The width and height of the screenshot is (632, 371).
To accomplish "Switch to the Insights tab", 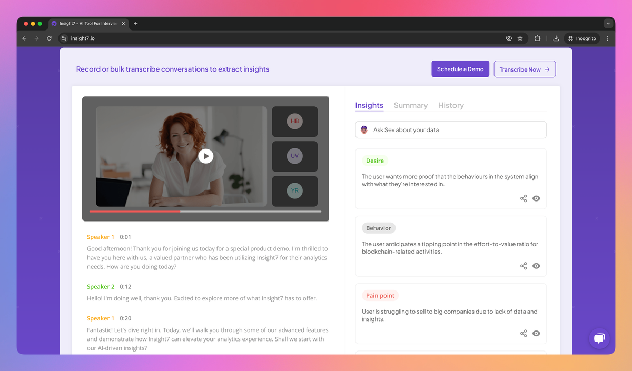I will (369, 105).
